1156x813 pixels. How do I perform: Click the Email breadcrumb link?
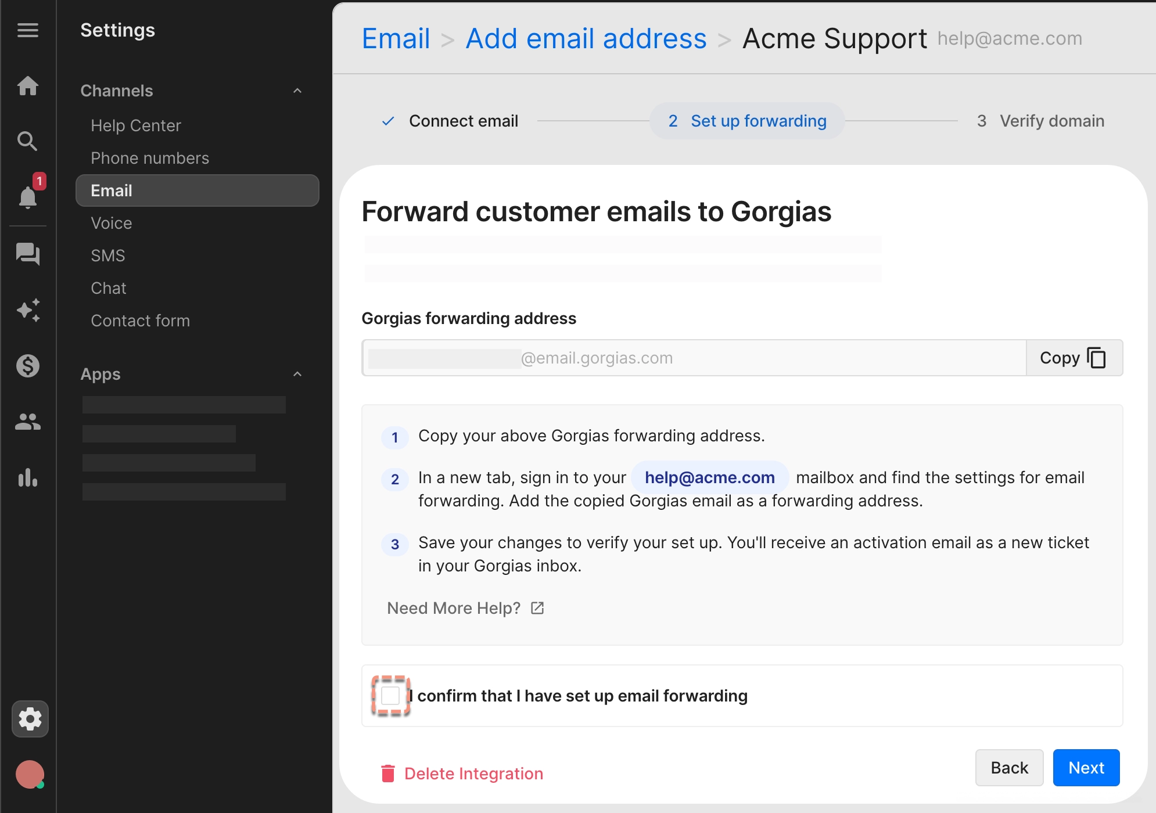396,39
